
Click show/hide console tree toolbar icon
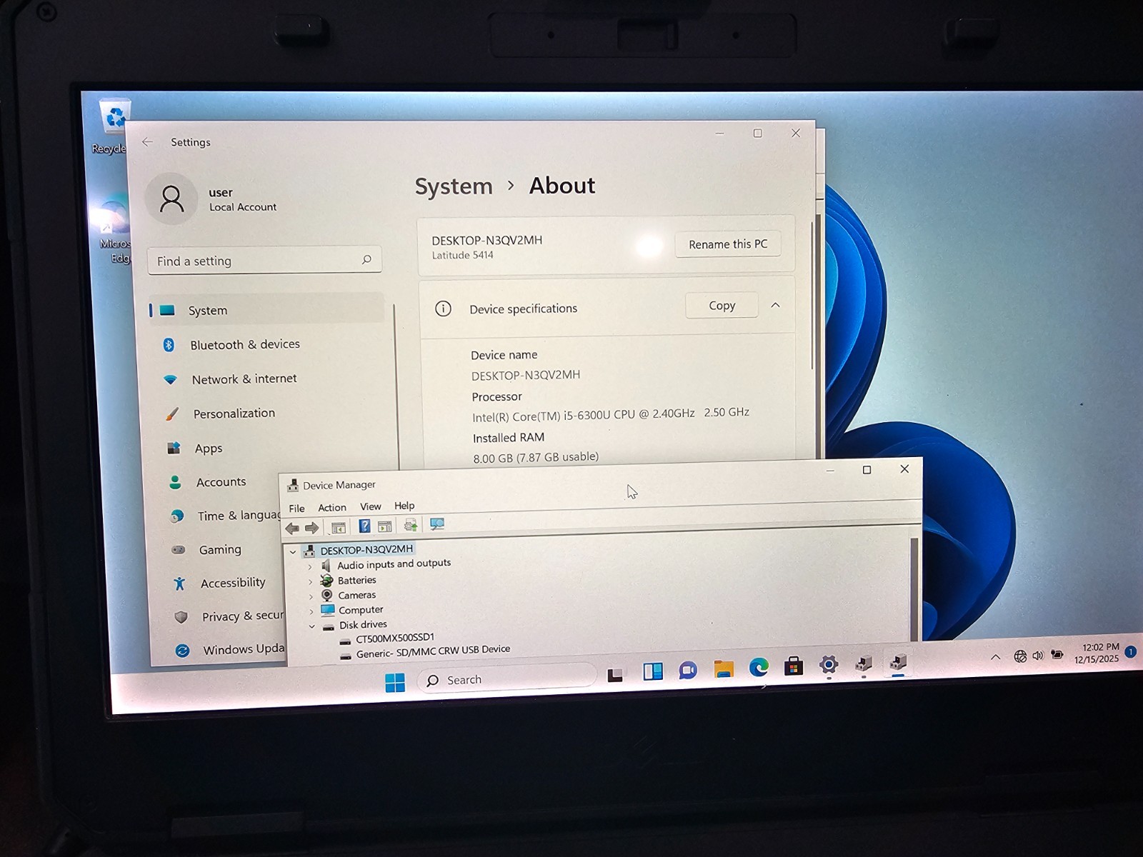pyautogui.click(x=339, y=528)
